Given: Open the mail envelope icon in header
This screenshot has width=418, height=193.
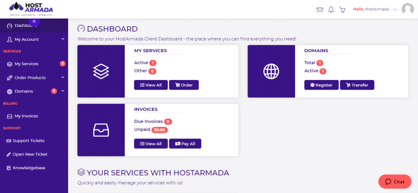Looking at the screenshot, I should click(320, 10).
